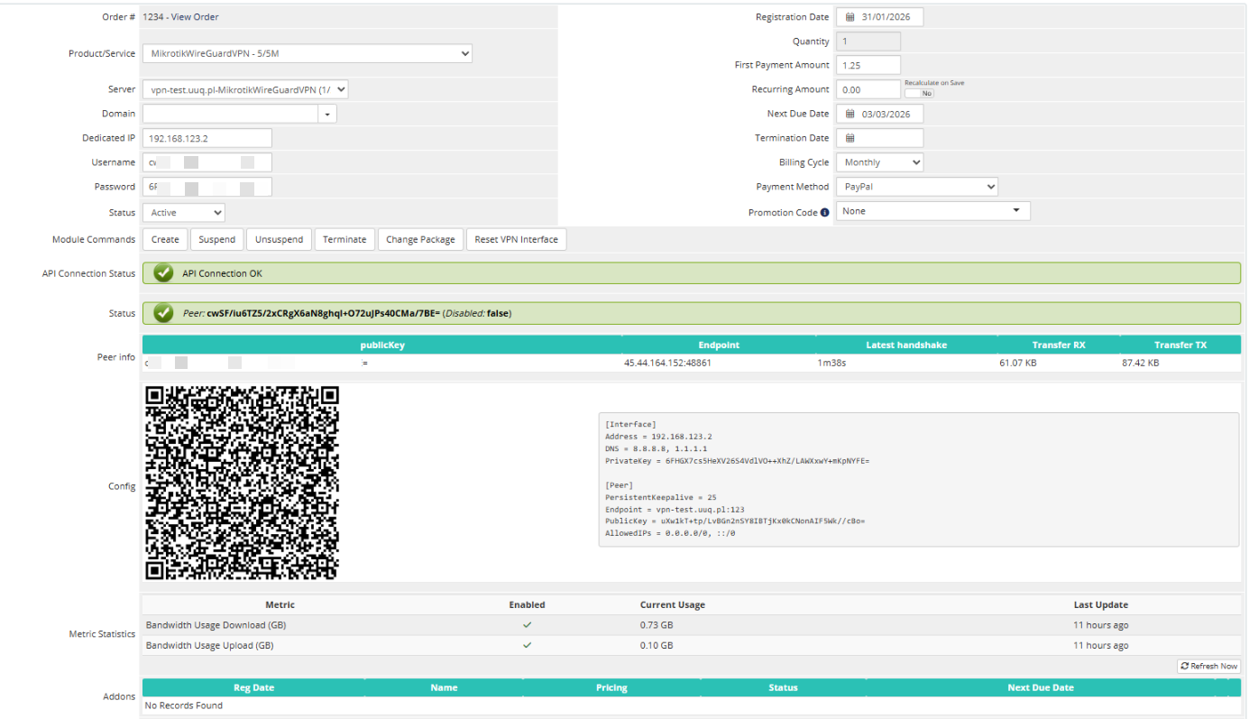This screenshot has height=719, width=1249.
Task: Click the Suspend module command
Action: [x=216, y=239]
